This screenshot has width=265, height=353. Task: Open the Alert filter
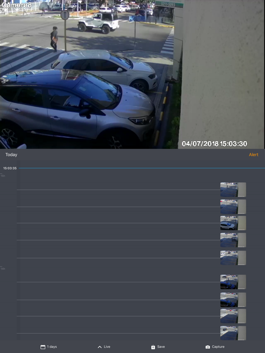click(253, 154)
